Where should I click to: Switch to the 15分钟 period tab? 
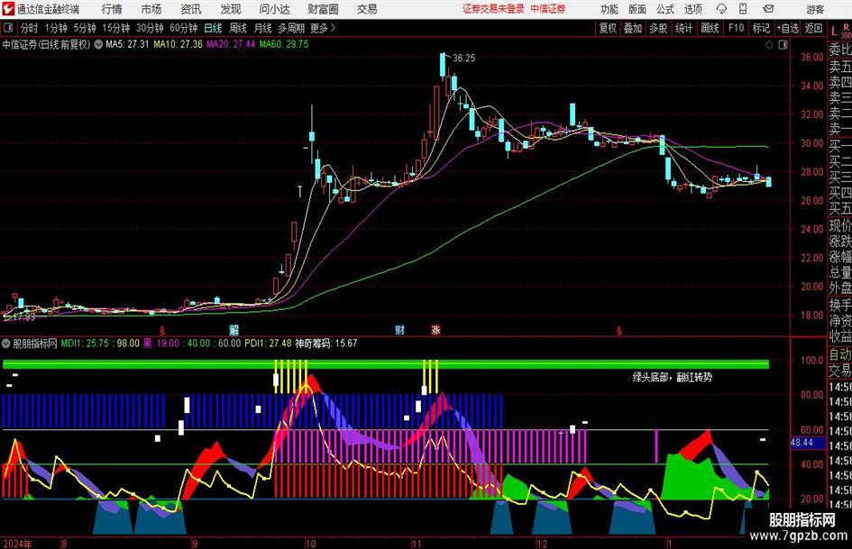116,28
